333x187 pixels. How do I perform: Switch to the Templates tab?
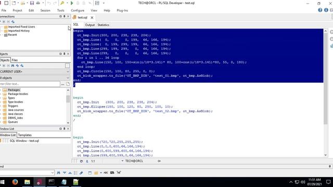25,135
